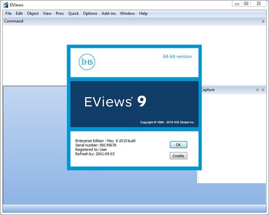Open the Proc menu
269x215 pixels.
60,13
